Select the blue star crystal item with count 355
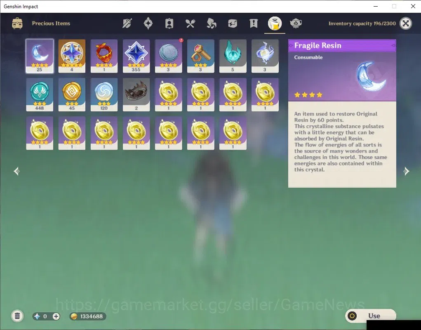Screen dimensions: 421x330 pos(136,56)
